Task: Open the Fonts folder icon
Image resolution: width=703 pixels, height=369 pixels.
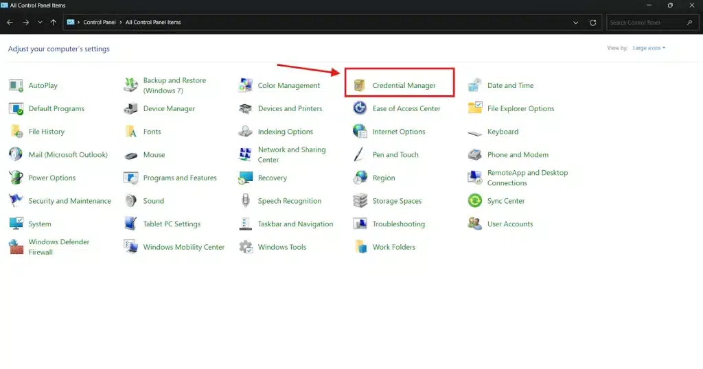Action: click(131, 131)
